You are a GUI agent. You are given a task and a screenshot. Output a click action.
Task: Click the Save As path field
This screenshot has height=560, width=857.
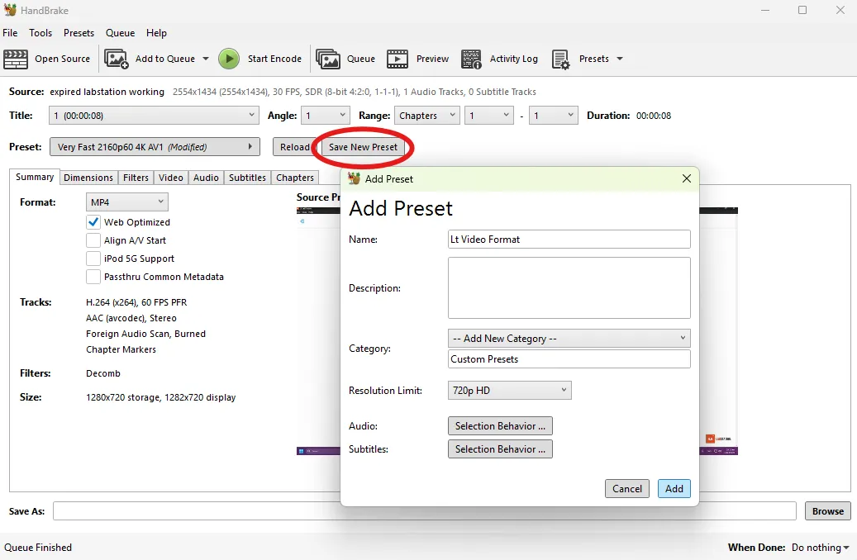coord(424,510)
